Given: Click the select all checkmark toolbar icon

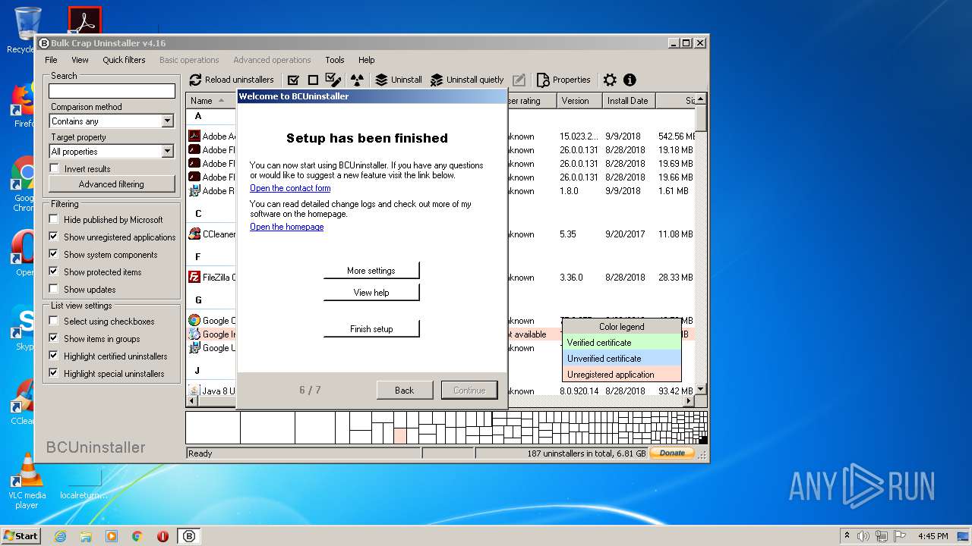Looking at the screenshot, I should [x=293, y=80].
